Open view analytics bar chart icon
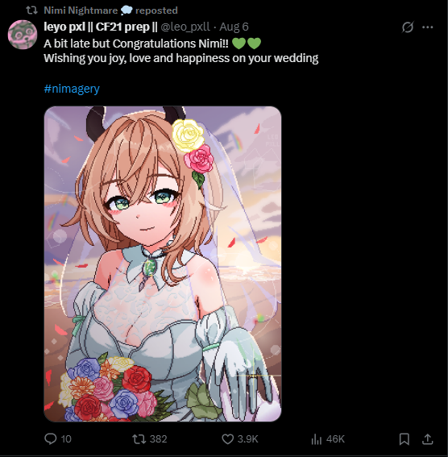448x457 pixels. point(317,439)
